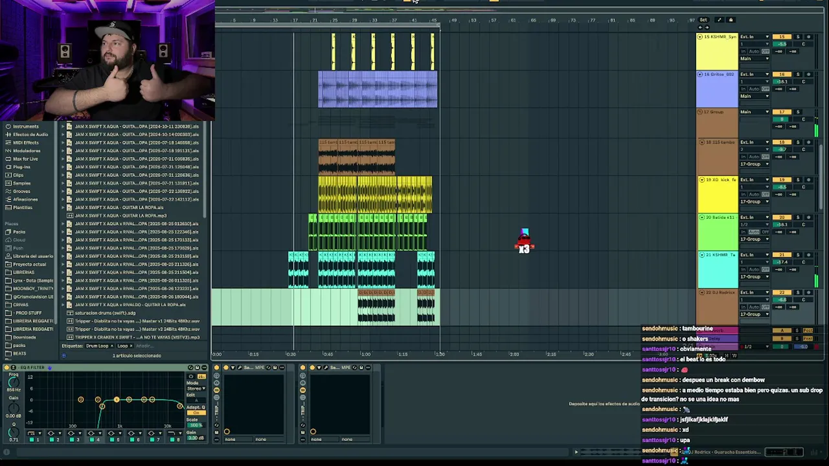Click save preset icon on EQ 8
The height and width of the screenshot is (466, 829).
pyautogui.click(x=198, y=368)
